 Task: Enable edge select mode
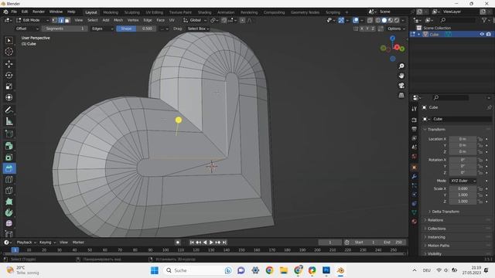tap(61, 20)
